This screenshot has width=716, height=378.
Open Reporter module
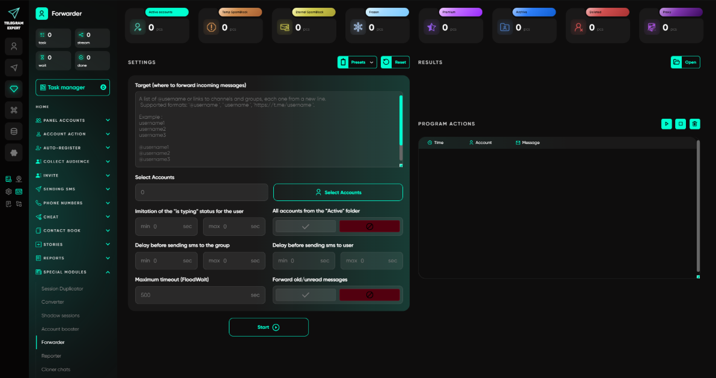click(51, 356)
